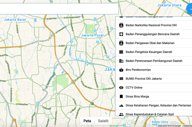Click the CCTV Online eye icon
Screen dimensions: 192x127
[121, 87]
